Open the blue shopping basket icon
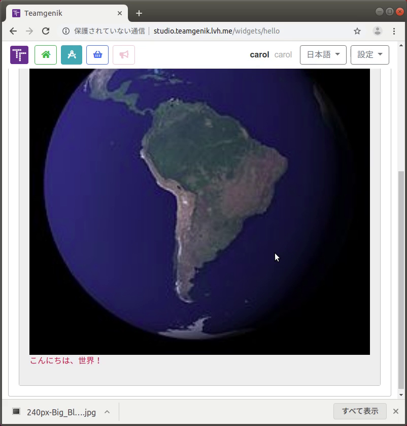 (x=97, y=55)
